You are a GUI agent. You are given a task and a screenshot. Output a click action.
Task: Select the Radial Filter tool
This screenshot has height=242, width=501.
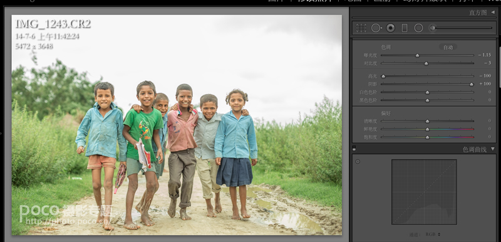(x=418, y=28)
